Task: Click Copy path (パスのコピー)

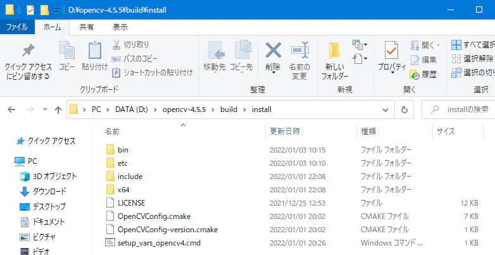Action: coord(134,59)
